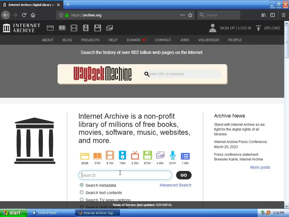This screenshot has width=289, height=217.
Task: Click the user avatar icon
Action: [213, 28]
